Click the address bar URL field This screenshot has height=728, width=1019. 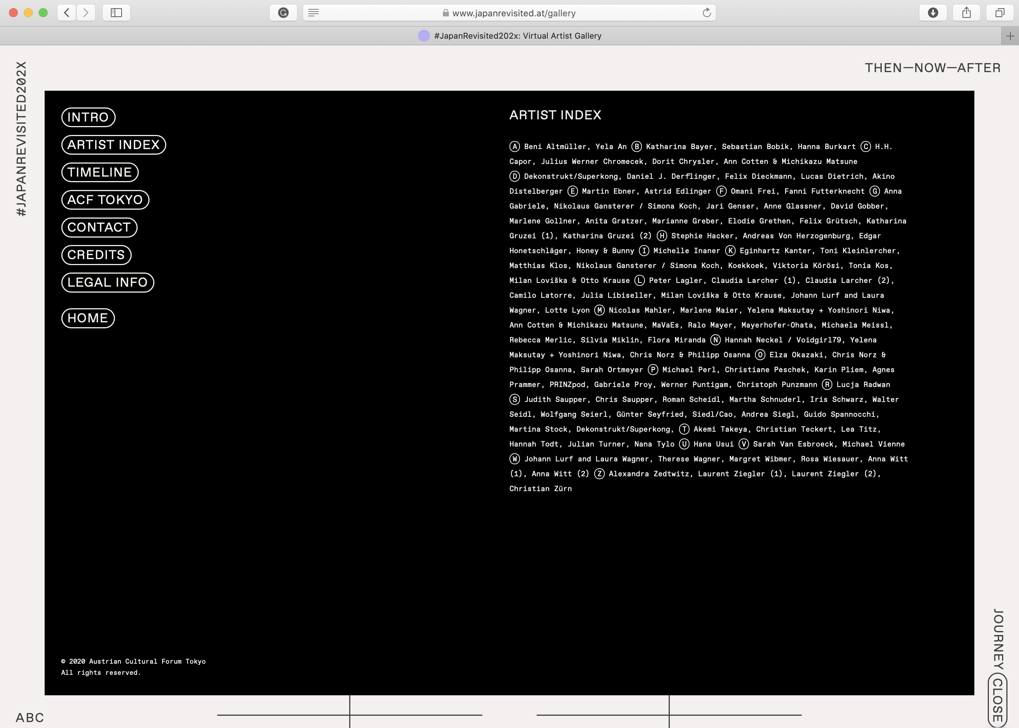pyautogui.click(x=513, y=13)
